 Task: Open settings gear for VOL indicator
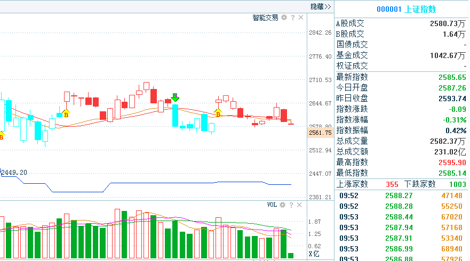(282, 205)
